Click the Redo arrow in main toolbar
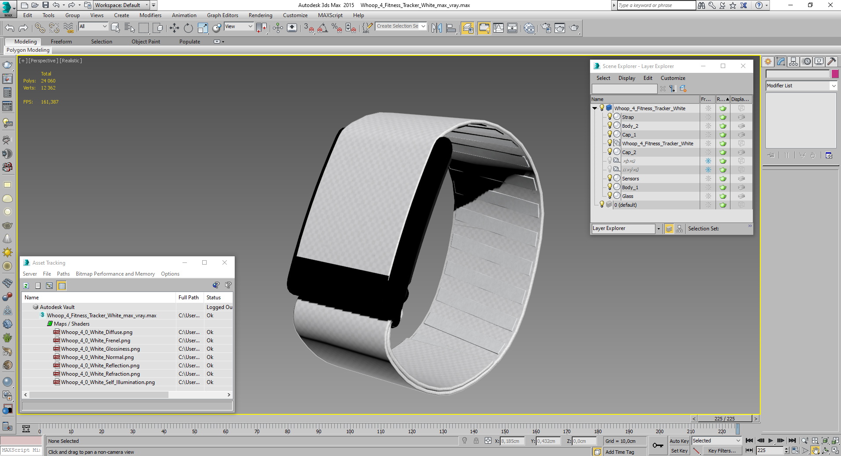 (23, 28)
